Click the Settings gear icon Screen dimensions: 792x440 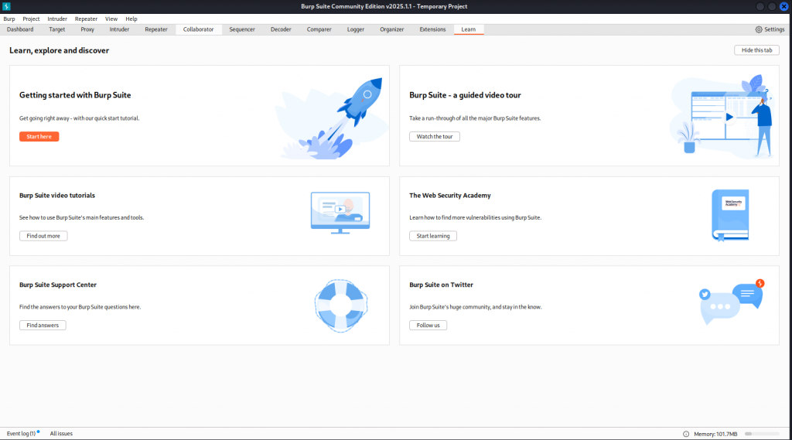point(759,29)
